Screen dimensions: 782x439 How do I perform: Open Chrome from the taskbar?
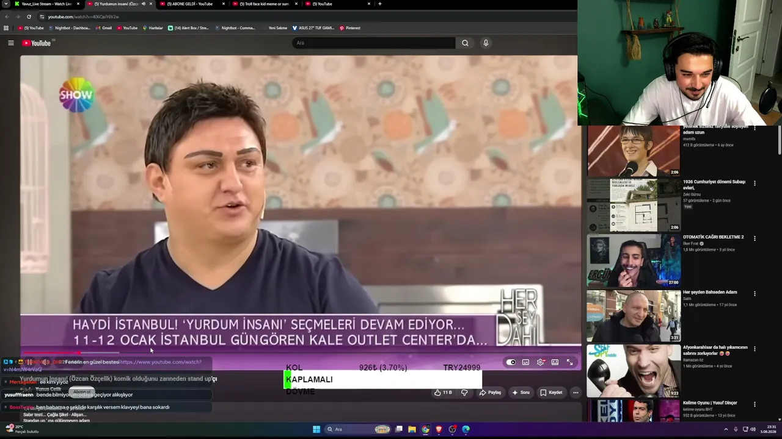[426, 429]
